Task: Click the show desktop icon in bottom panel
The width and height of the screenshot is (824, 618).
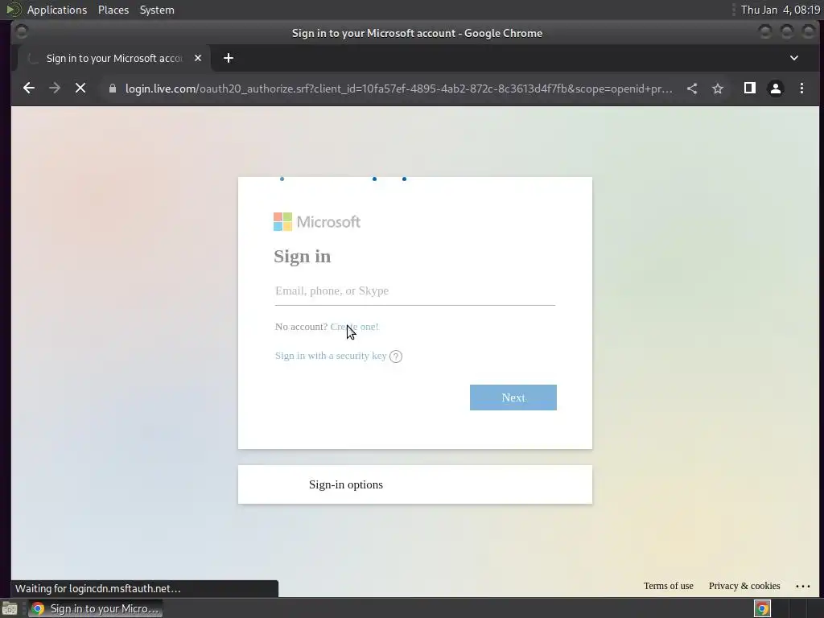Action: point(10,608)
